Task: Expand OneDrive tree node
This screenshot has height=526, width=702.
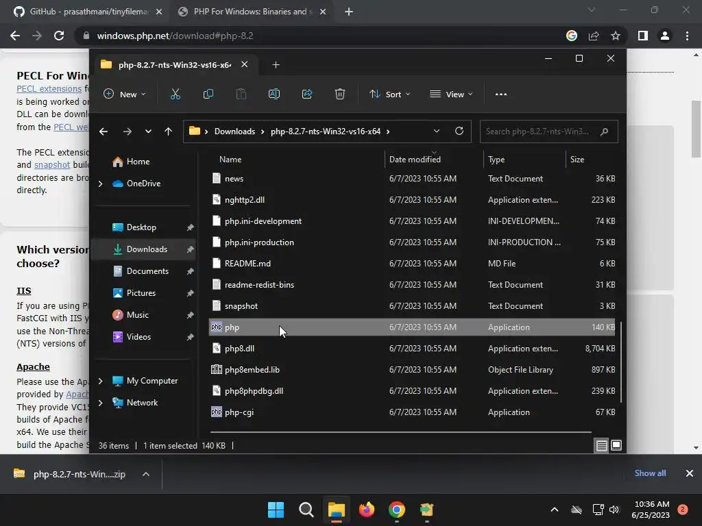Action: click(100, 184)
